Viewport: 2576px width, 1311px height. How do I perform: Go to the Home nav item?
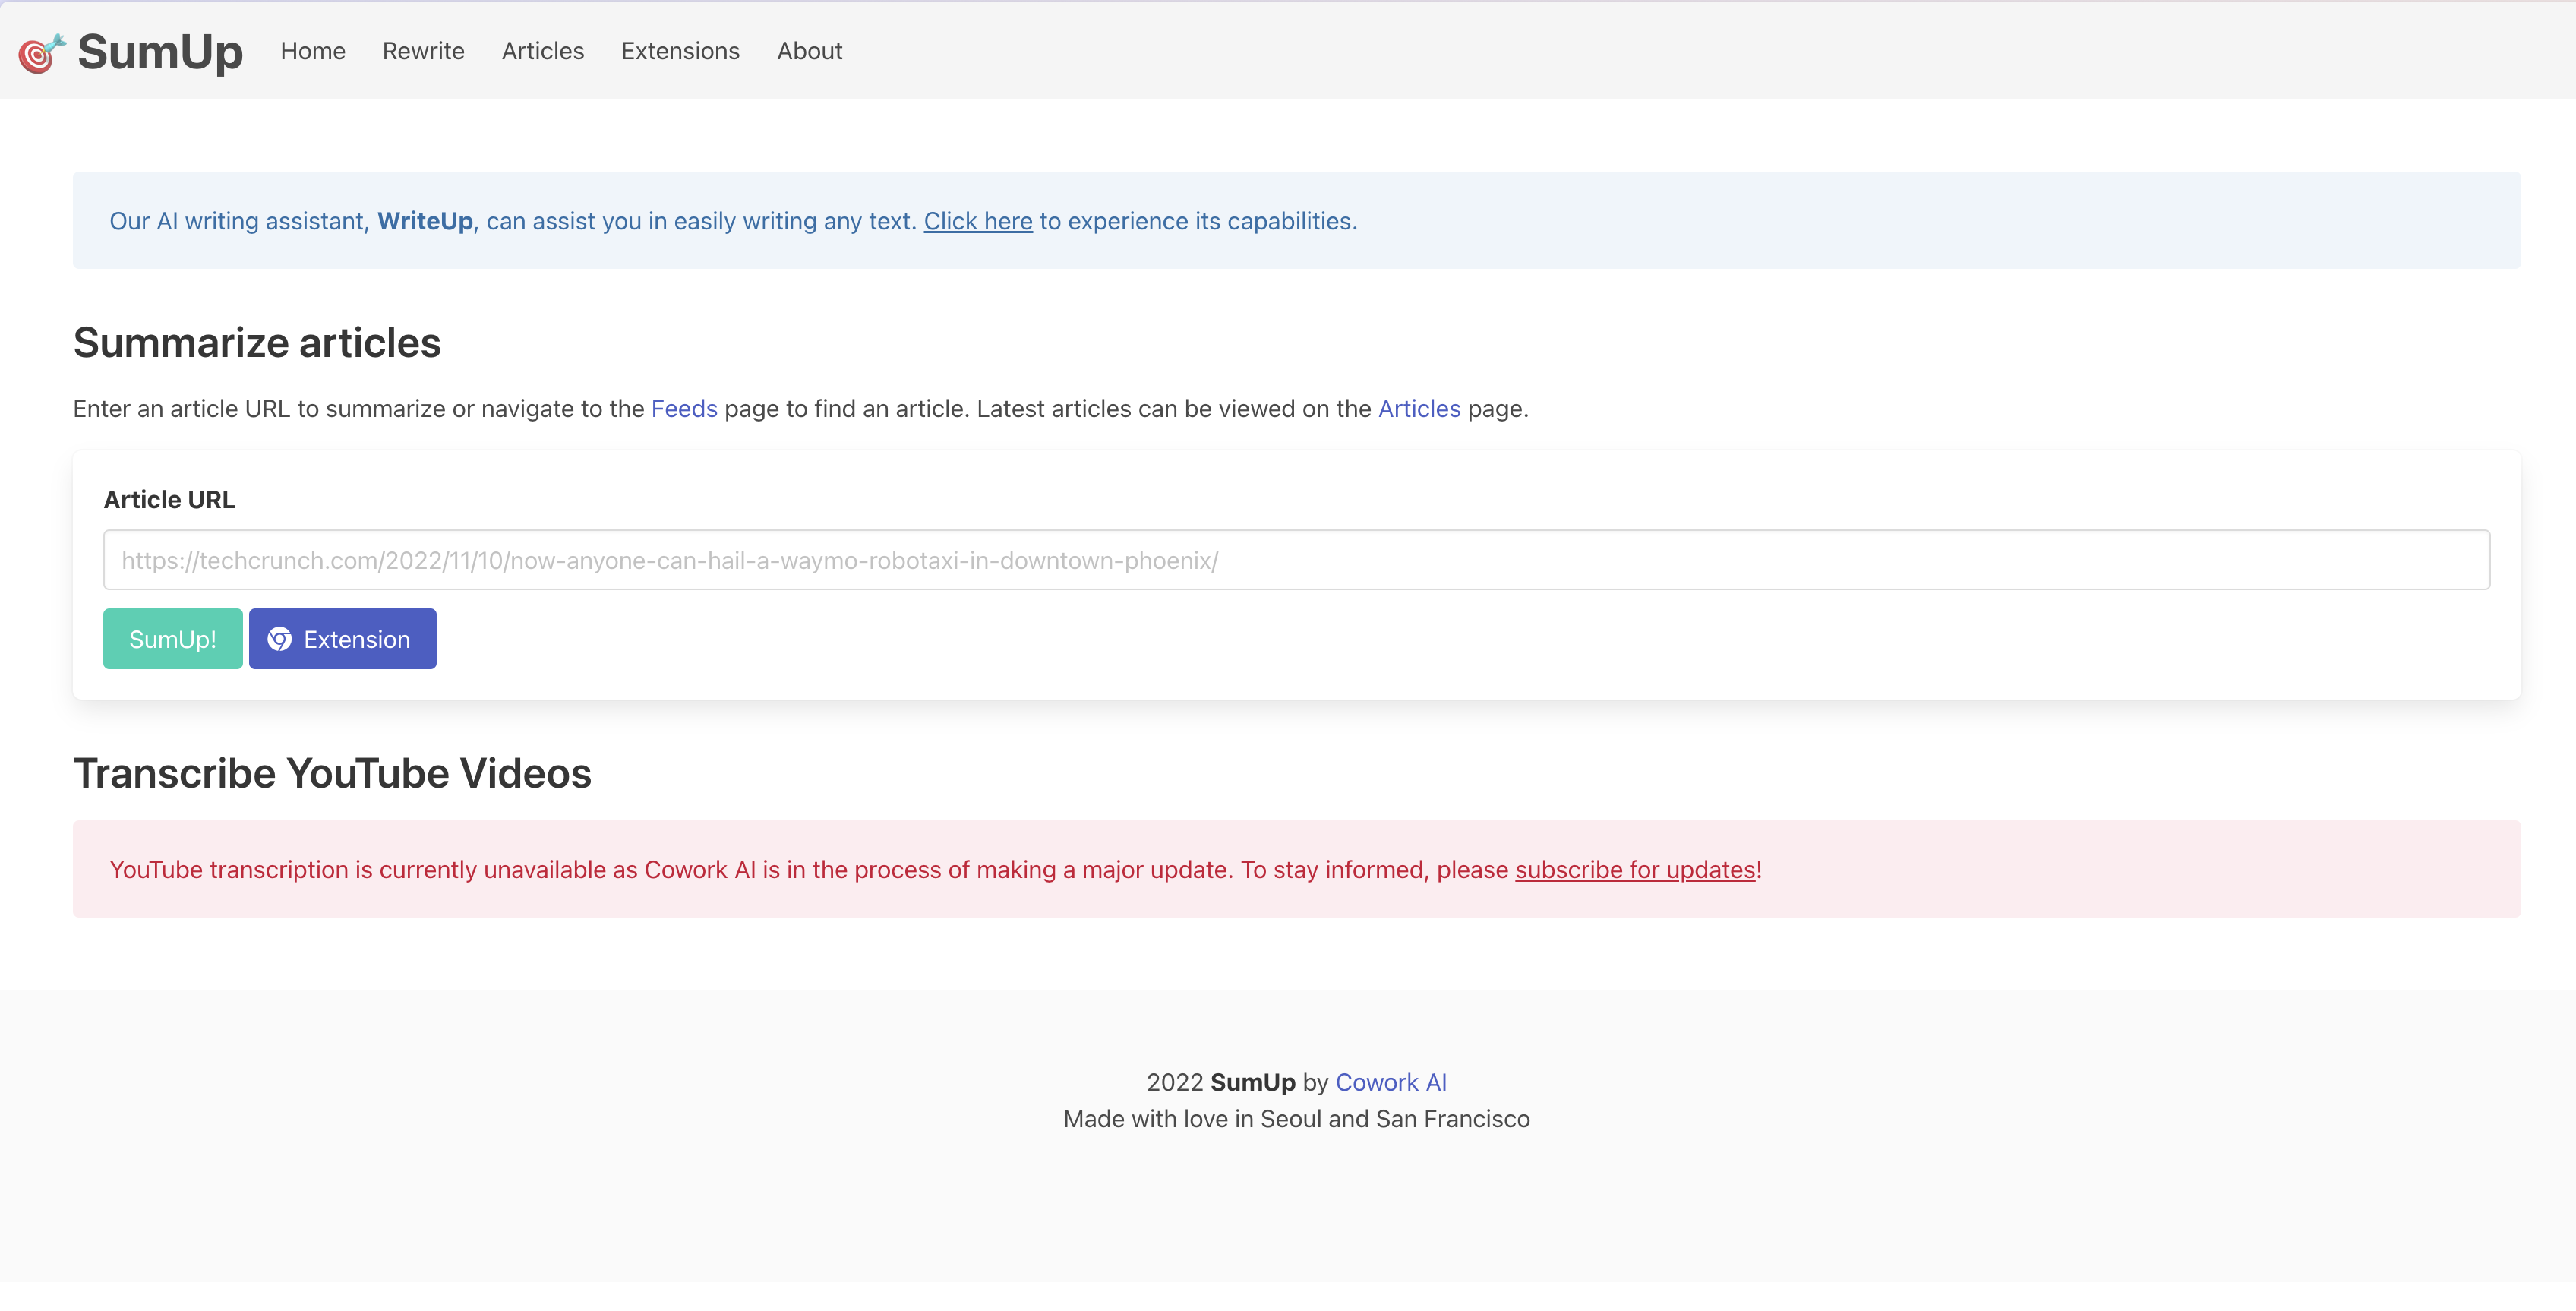312,51
